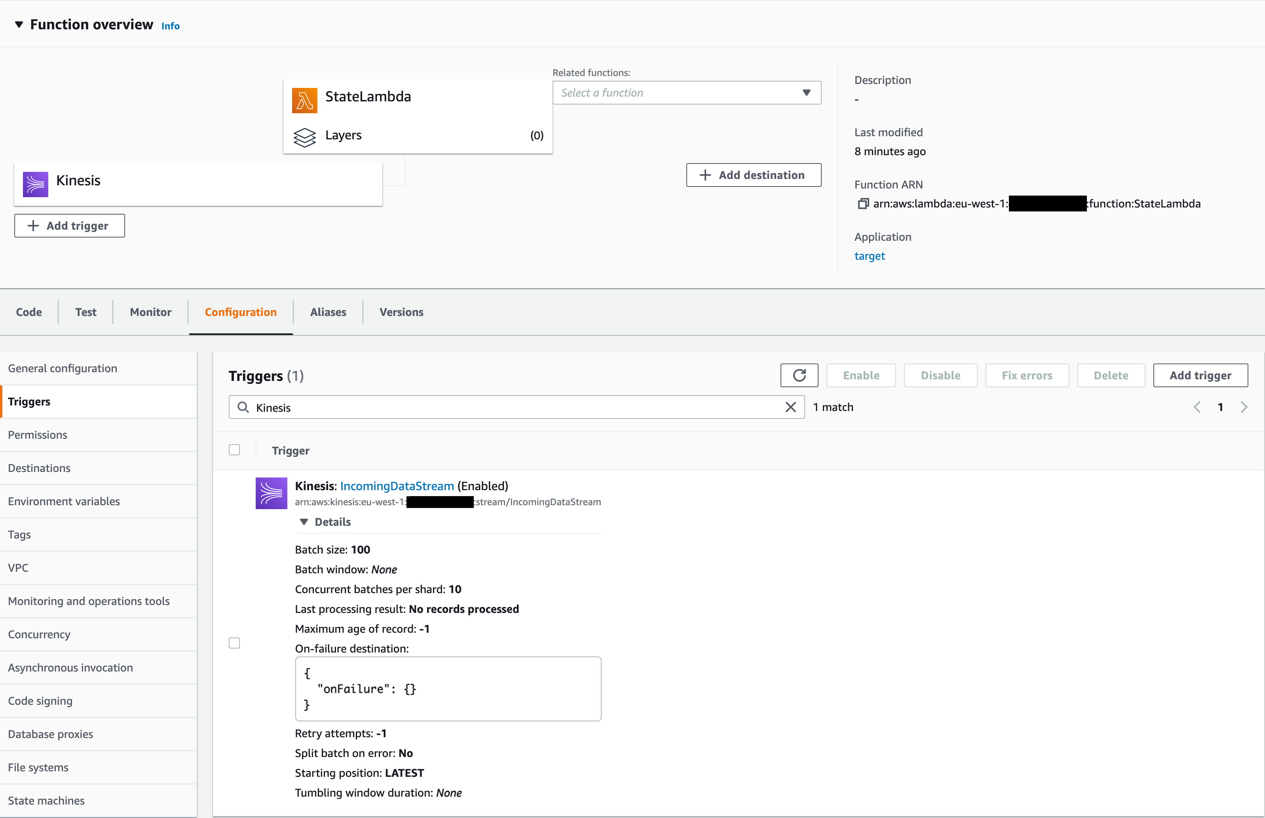
Task: Clear the Kinesis search filter
Action: tap(790, 407)
